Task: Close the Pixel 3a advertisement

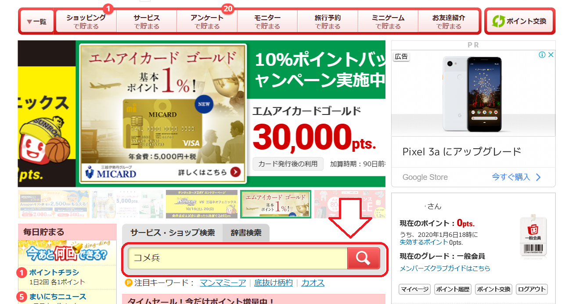Action: (x=551, y=55)
